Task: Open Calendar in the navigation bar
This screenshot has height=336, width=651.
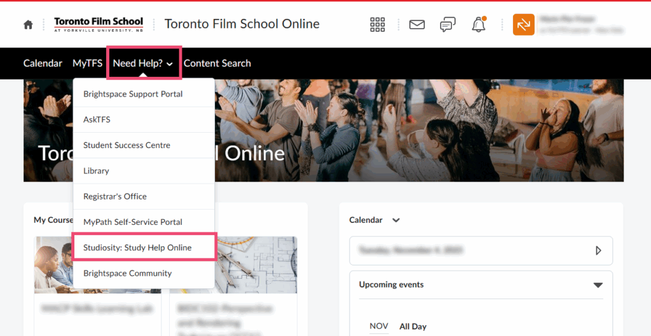Action: click(43, 63)
